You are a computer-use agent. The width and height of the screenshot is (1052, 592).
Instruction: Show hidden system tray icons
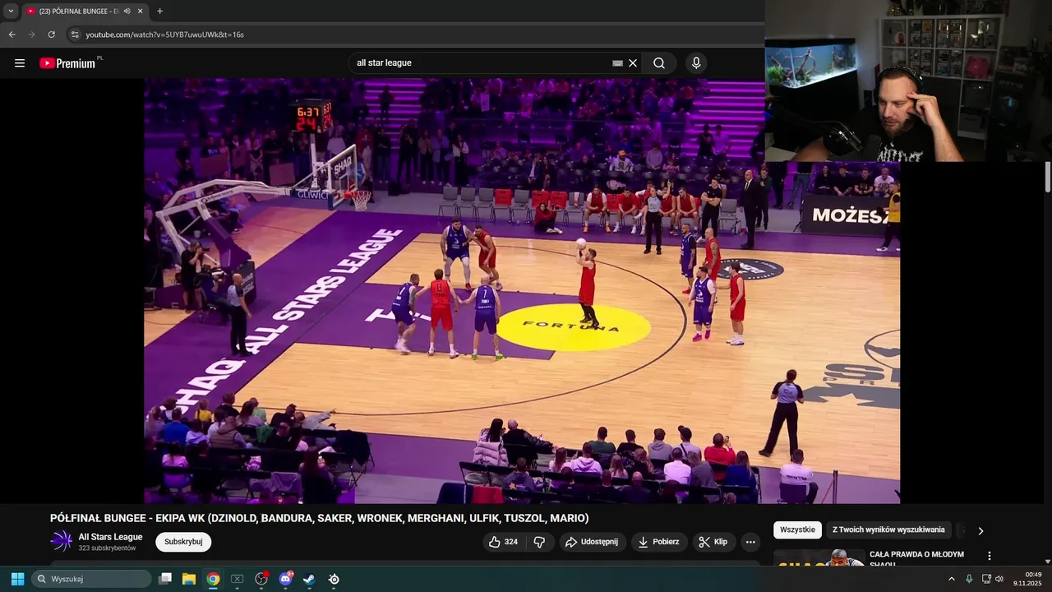click(952, 579)
